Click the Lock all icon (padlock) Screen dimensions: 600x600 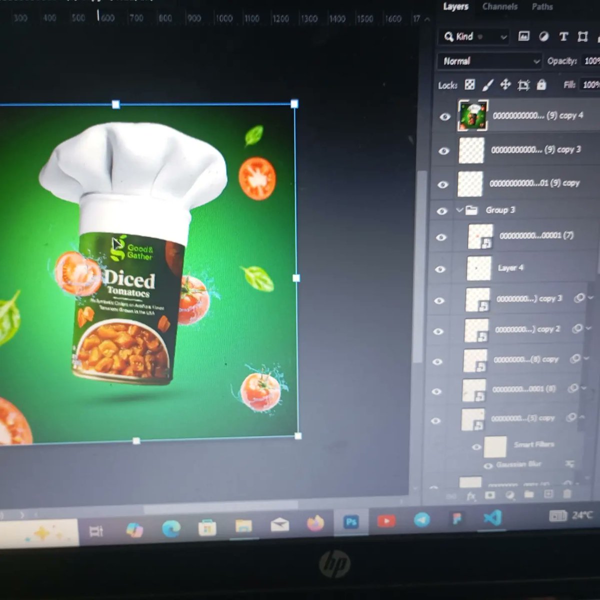point(541,85)
